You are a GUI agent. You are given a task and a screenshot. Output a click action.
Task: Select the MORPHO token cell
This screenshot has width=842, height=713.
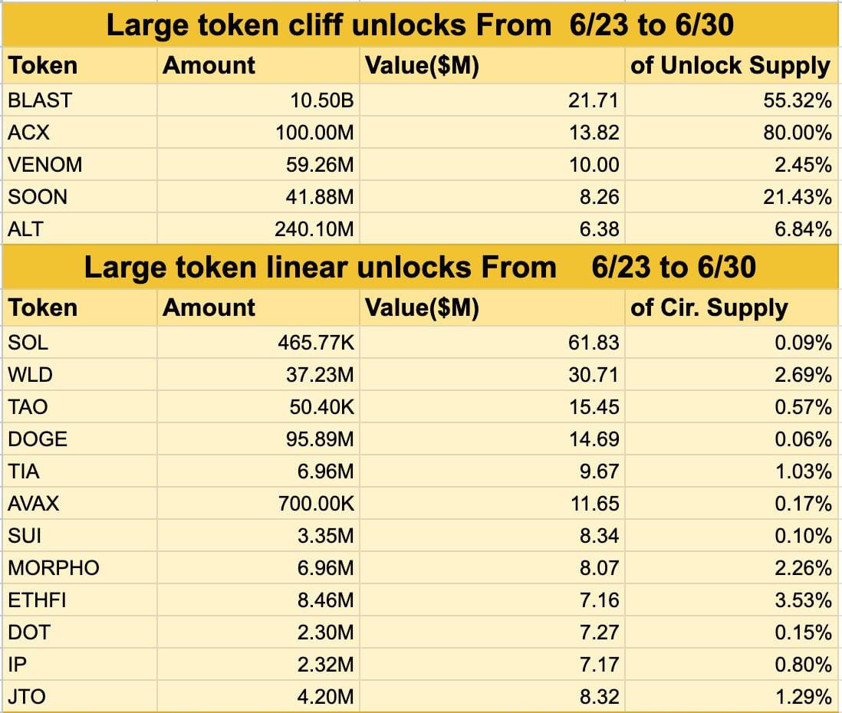coord(80,567)
